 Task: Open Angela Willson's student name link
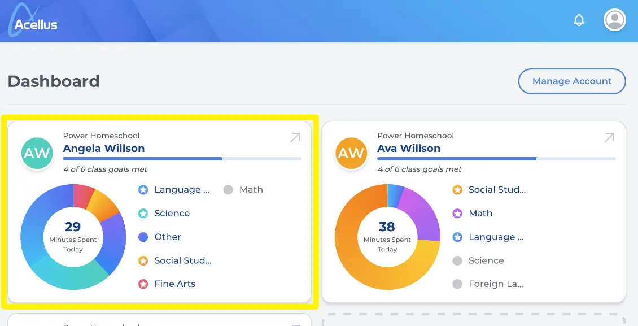click(x=104, y=149)
